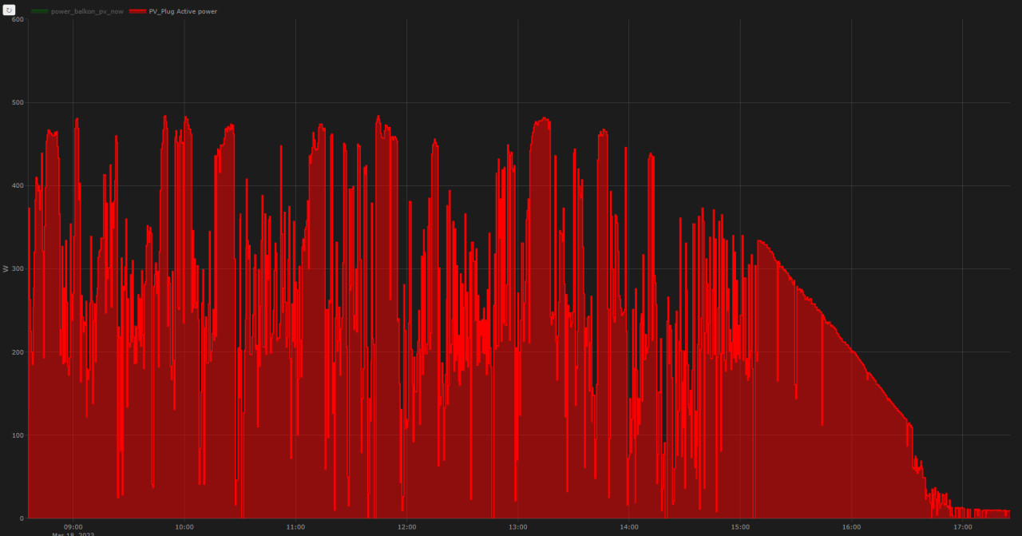Click the green legend color swatch
The width and height of the screenshot is (1022, 536).
pos(40,12)
